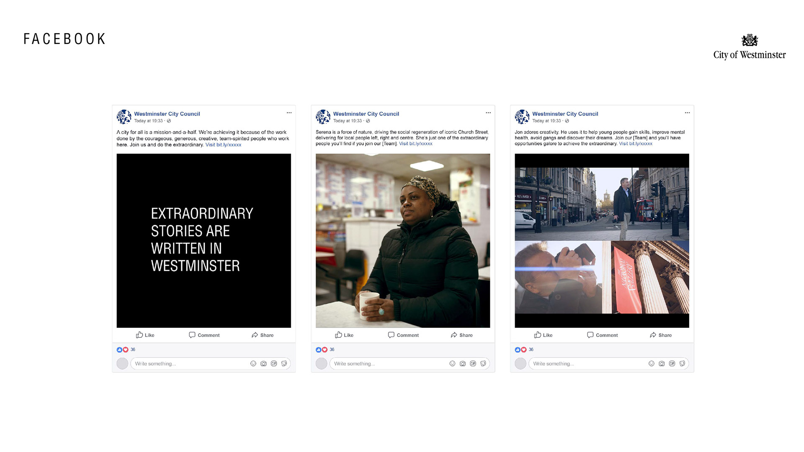
Task: Like the Extraordinary Stories post
Action: (145, 335)
